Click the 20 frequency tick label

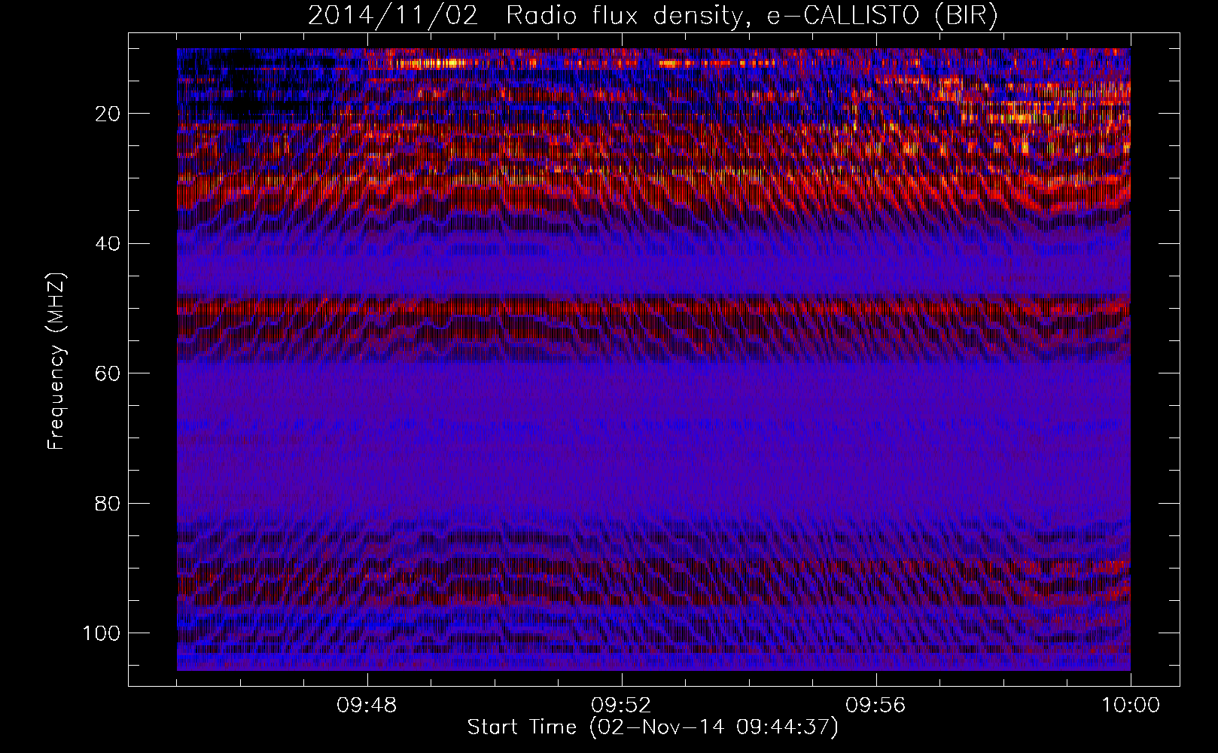[108, 114]
